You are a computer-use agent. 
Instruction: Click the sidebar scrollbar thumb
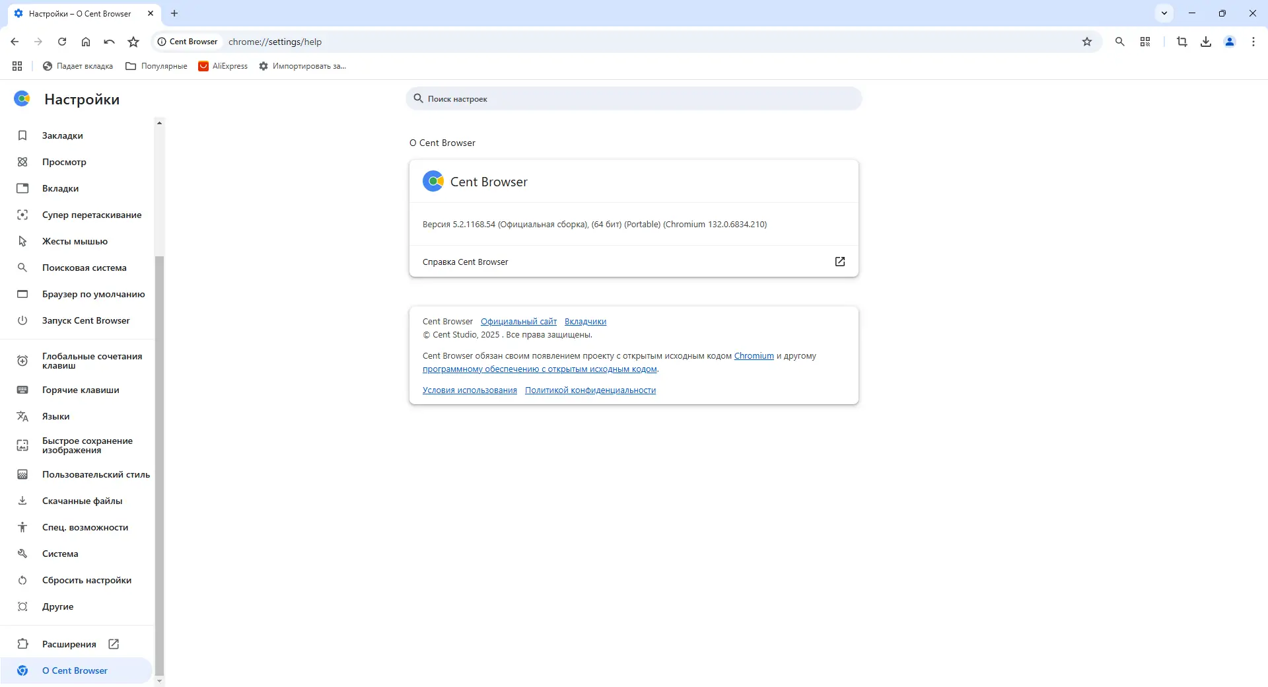point(159,466)
